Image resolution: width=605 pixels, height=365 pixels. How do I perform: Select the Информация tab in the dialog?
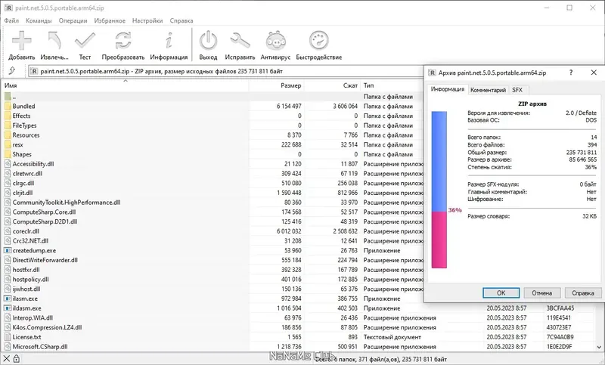pyautogui.click(x=447, y=89)
